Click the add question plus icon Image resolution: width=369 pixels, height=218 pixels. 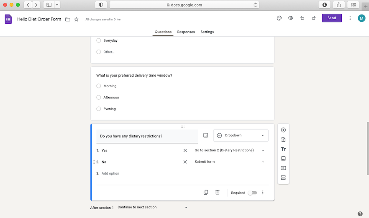tap(283, 130)
